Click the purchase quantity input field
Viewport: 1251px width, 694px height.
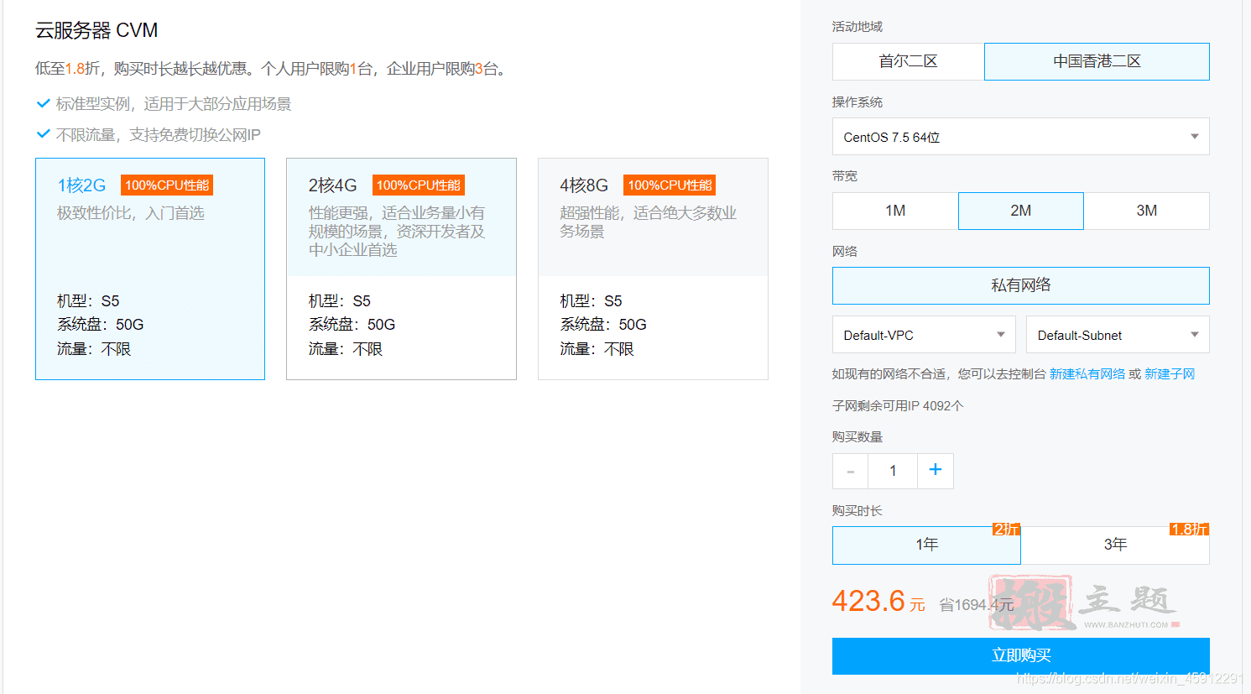coord(893,471)
